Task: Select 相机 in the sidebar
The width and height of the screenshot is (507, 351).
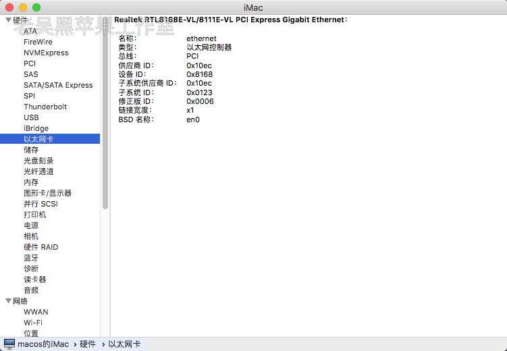Action: (31, 236)
